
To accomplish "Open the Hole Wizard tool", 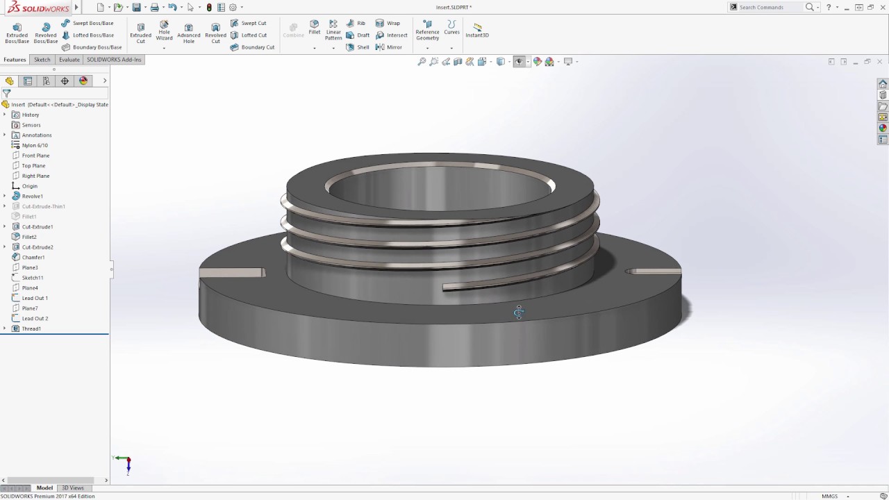I will coord(164,31).
